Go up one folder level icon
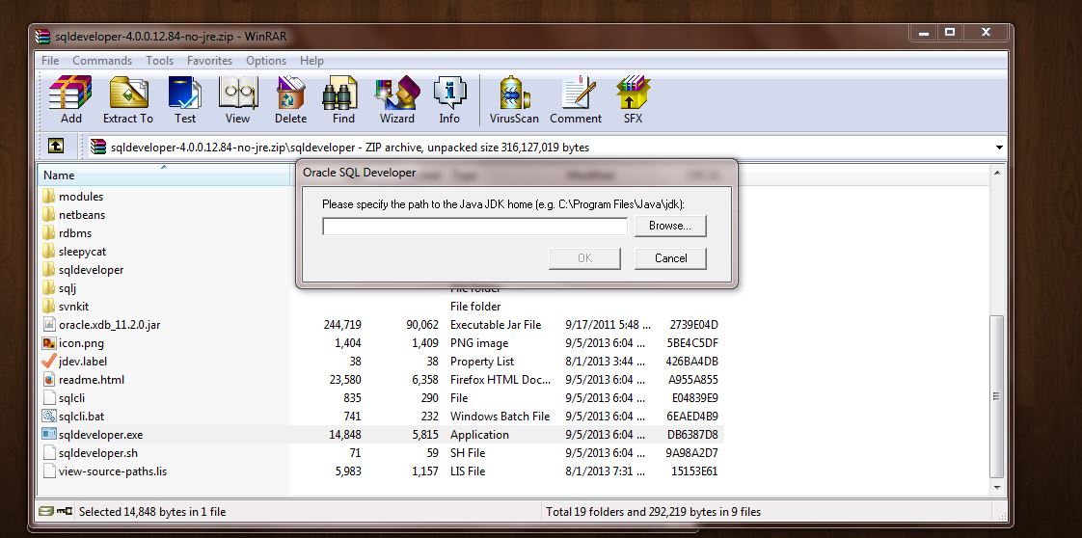This screenshot has width=1082, height=538. [x=56, y=147]
